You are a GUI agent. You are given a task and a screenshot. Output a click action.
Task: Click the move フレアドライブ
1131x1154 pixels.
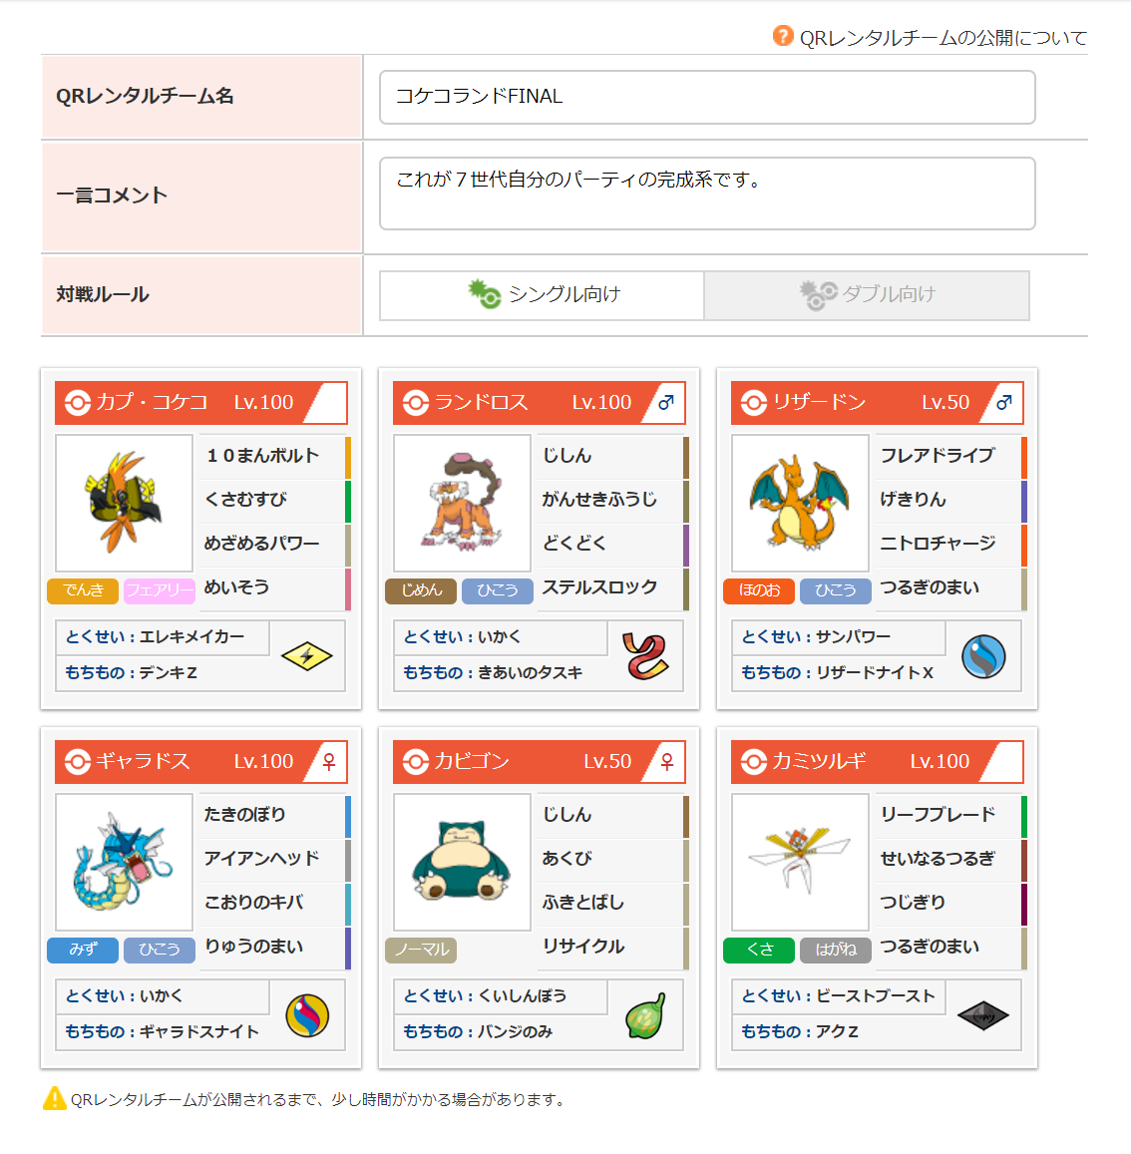click(x=939, y=456)
